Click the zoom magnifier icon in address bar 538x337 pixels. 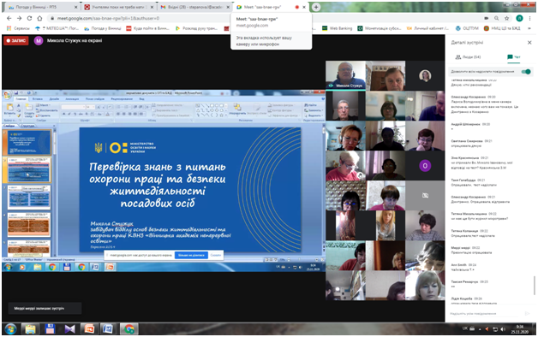(x=497, y=18)
